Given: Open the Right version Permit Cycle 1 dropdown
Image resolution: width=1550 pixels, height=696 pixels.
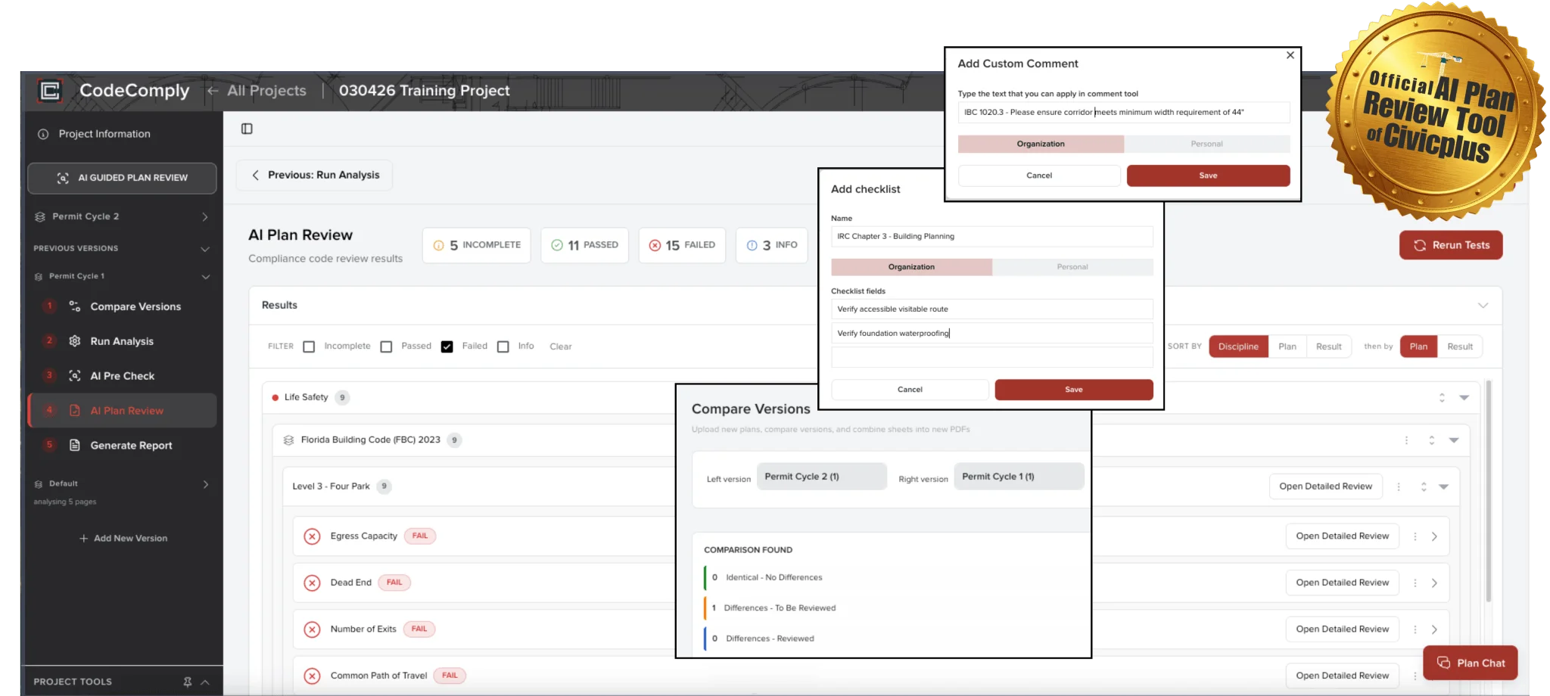Looking at the screenshot, I should point(1019,477).
